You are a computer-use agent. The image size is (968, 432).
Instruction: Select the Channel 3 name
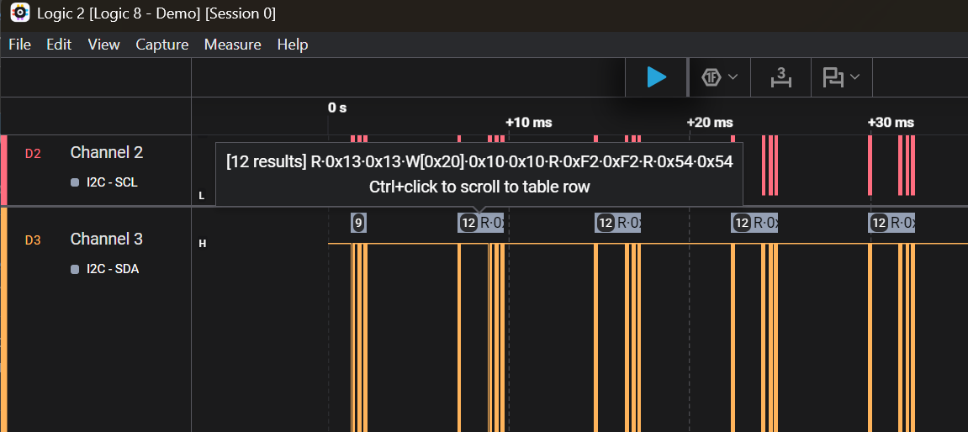tap(107, 239)
